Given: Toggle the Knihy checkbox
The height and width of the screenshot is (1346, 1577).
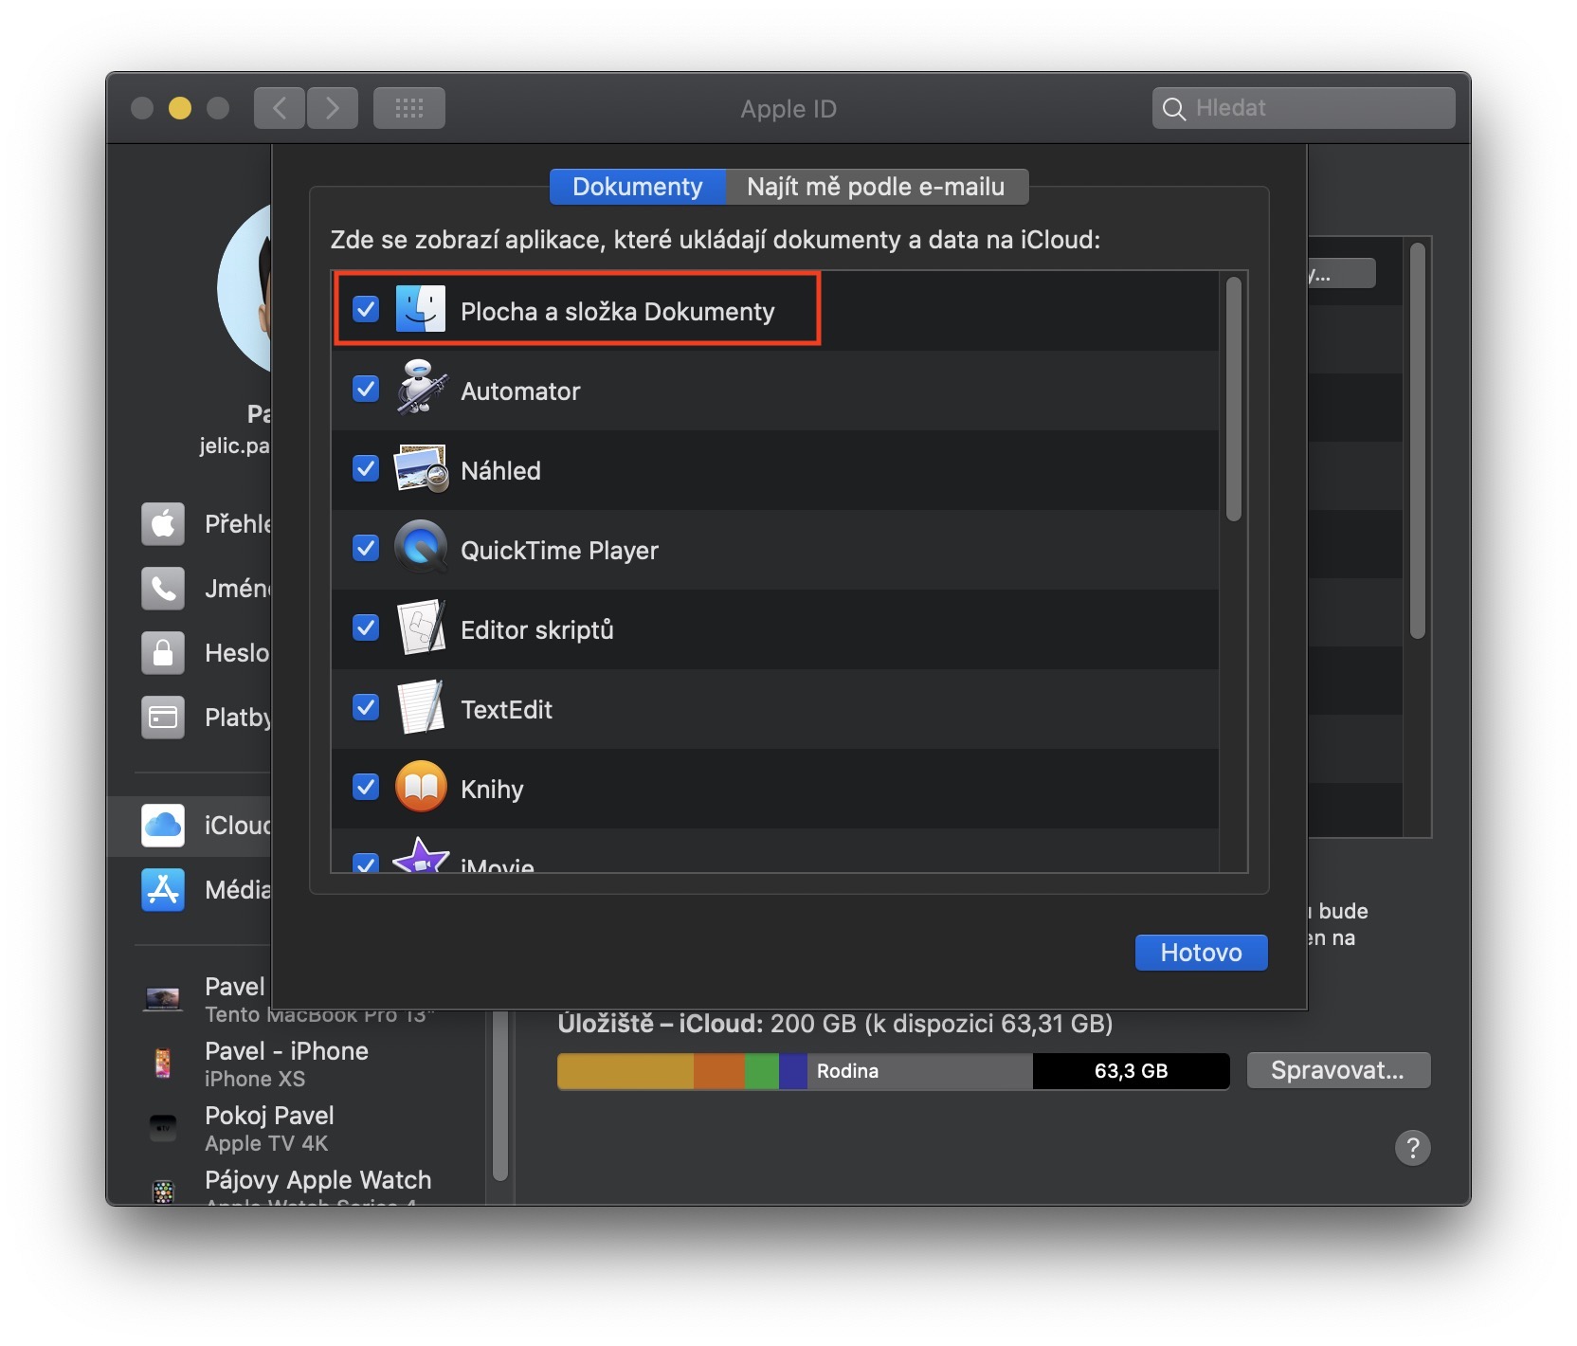Looking at the screenshot, I should pos(366,787).
